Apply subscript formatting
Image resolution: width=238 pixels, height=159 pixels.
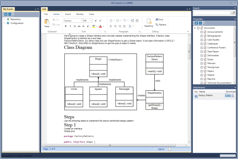(83, 26)
